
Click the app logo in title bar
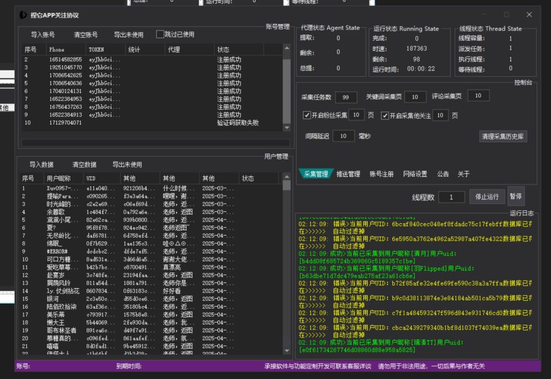[x=23, y=15]
